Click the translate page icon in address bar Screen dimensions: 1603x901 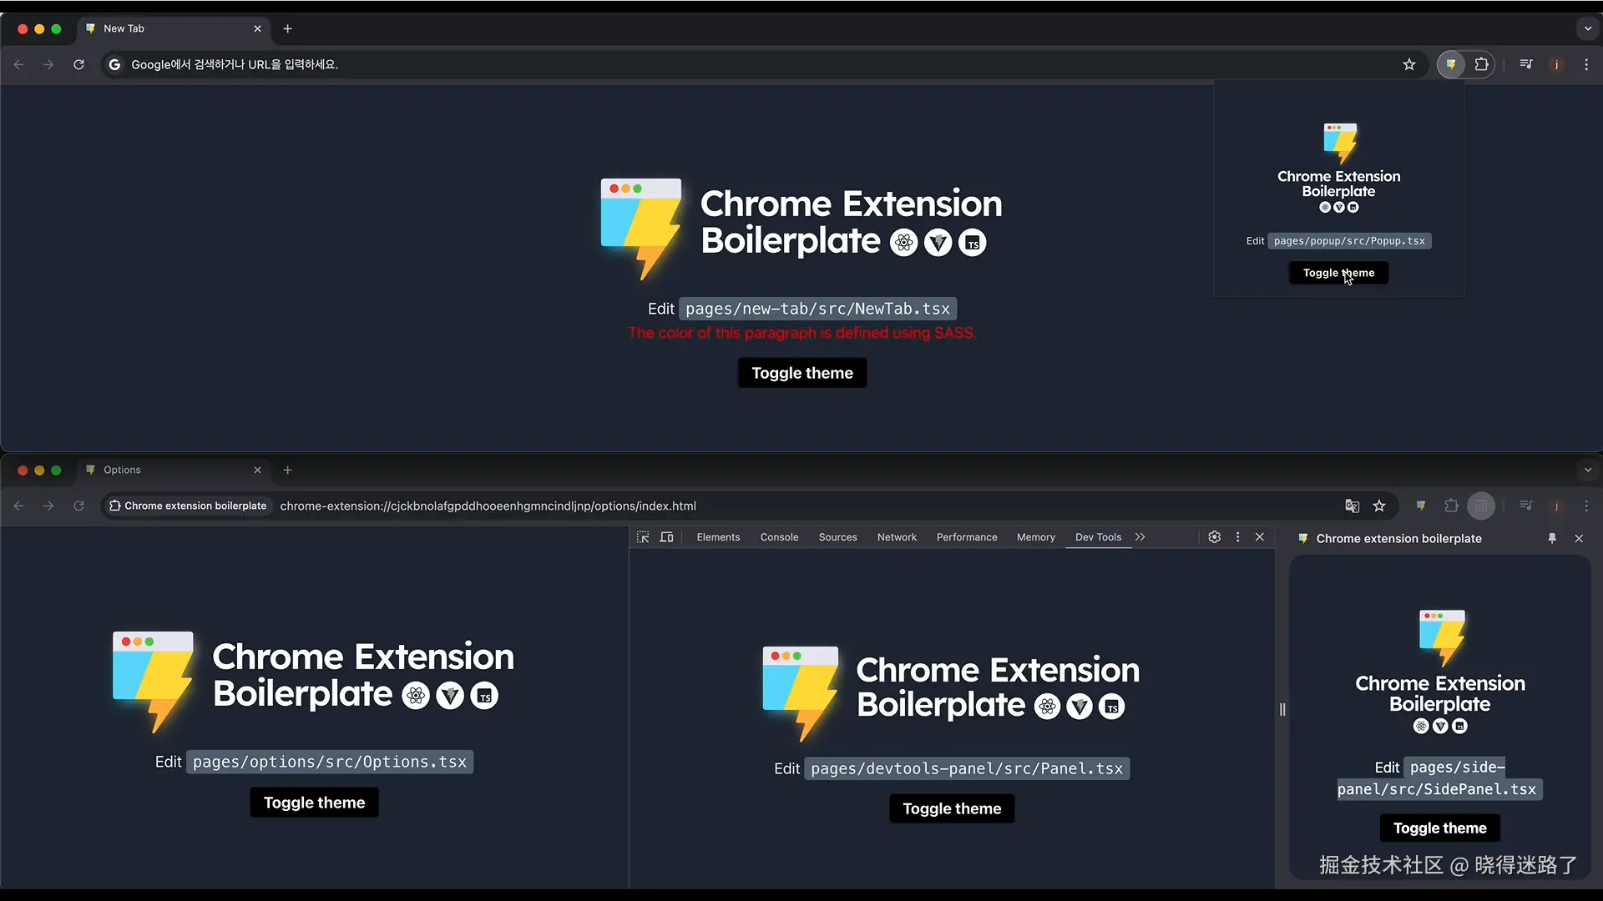(1353, 506)
